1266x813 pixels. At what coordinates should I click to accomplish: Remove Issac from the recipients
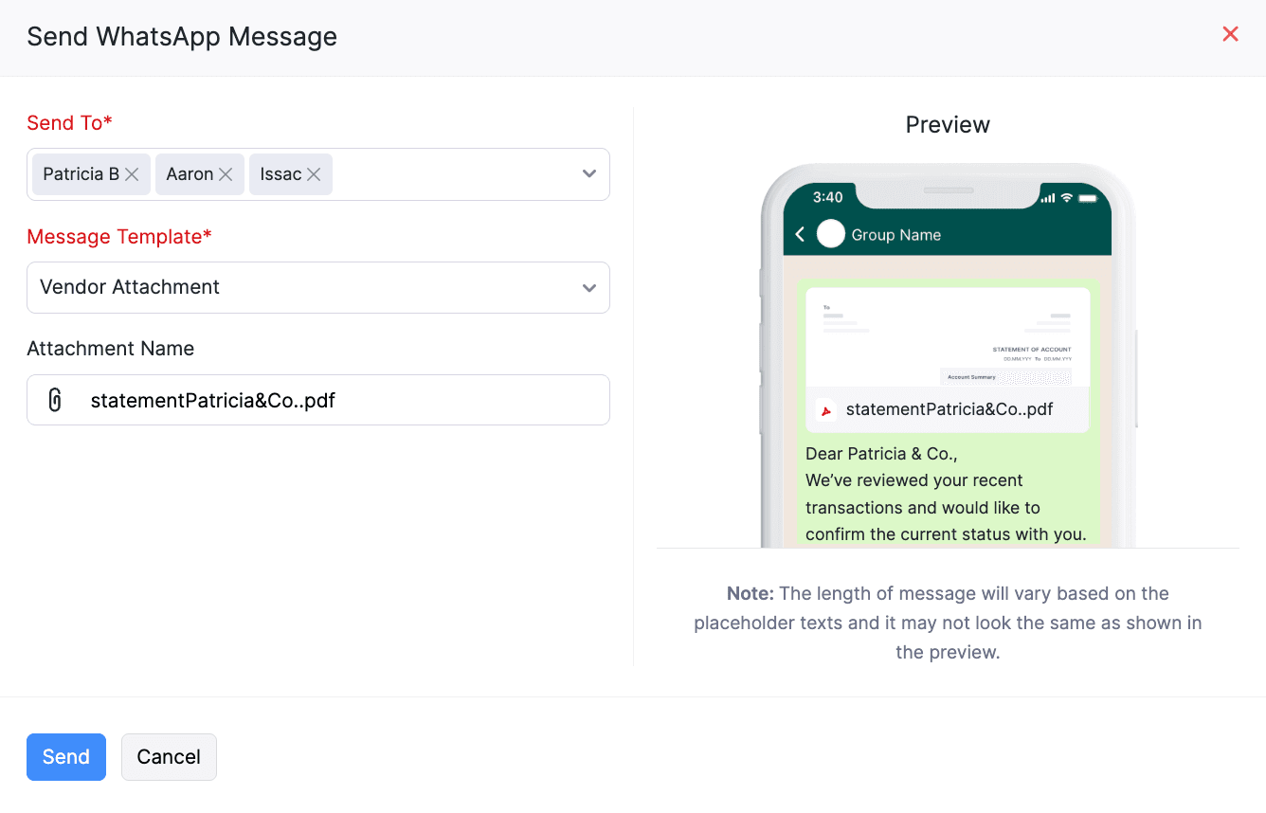315,173
